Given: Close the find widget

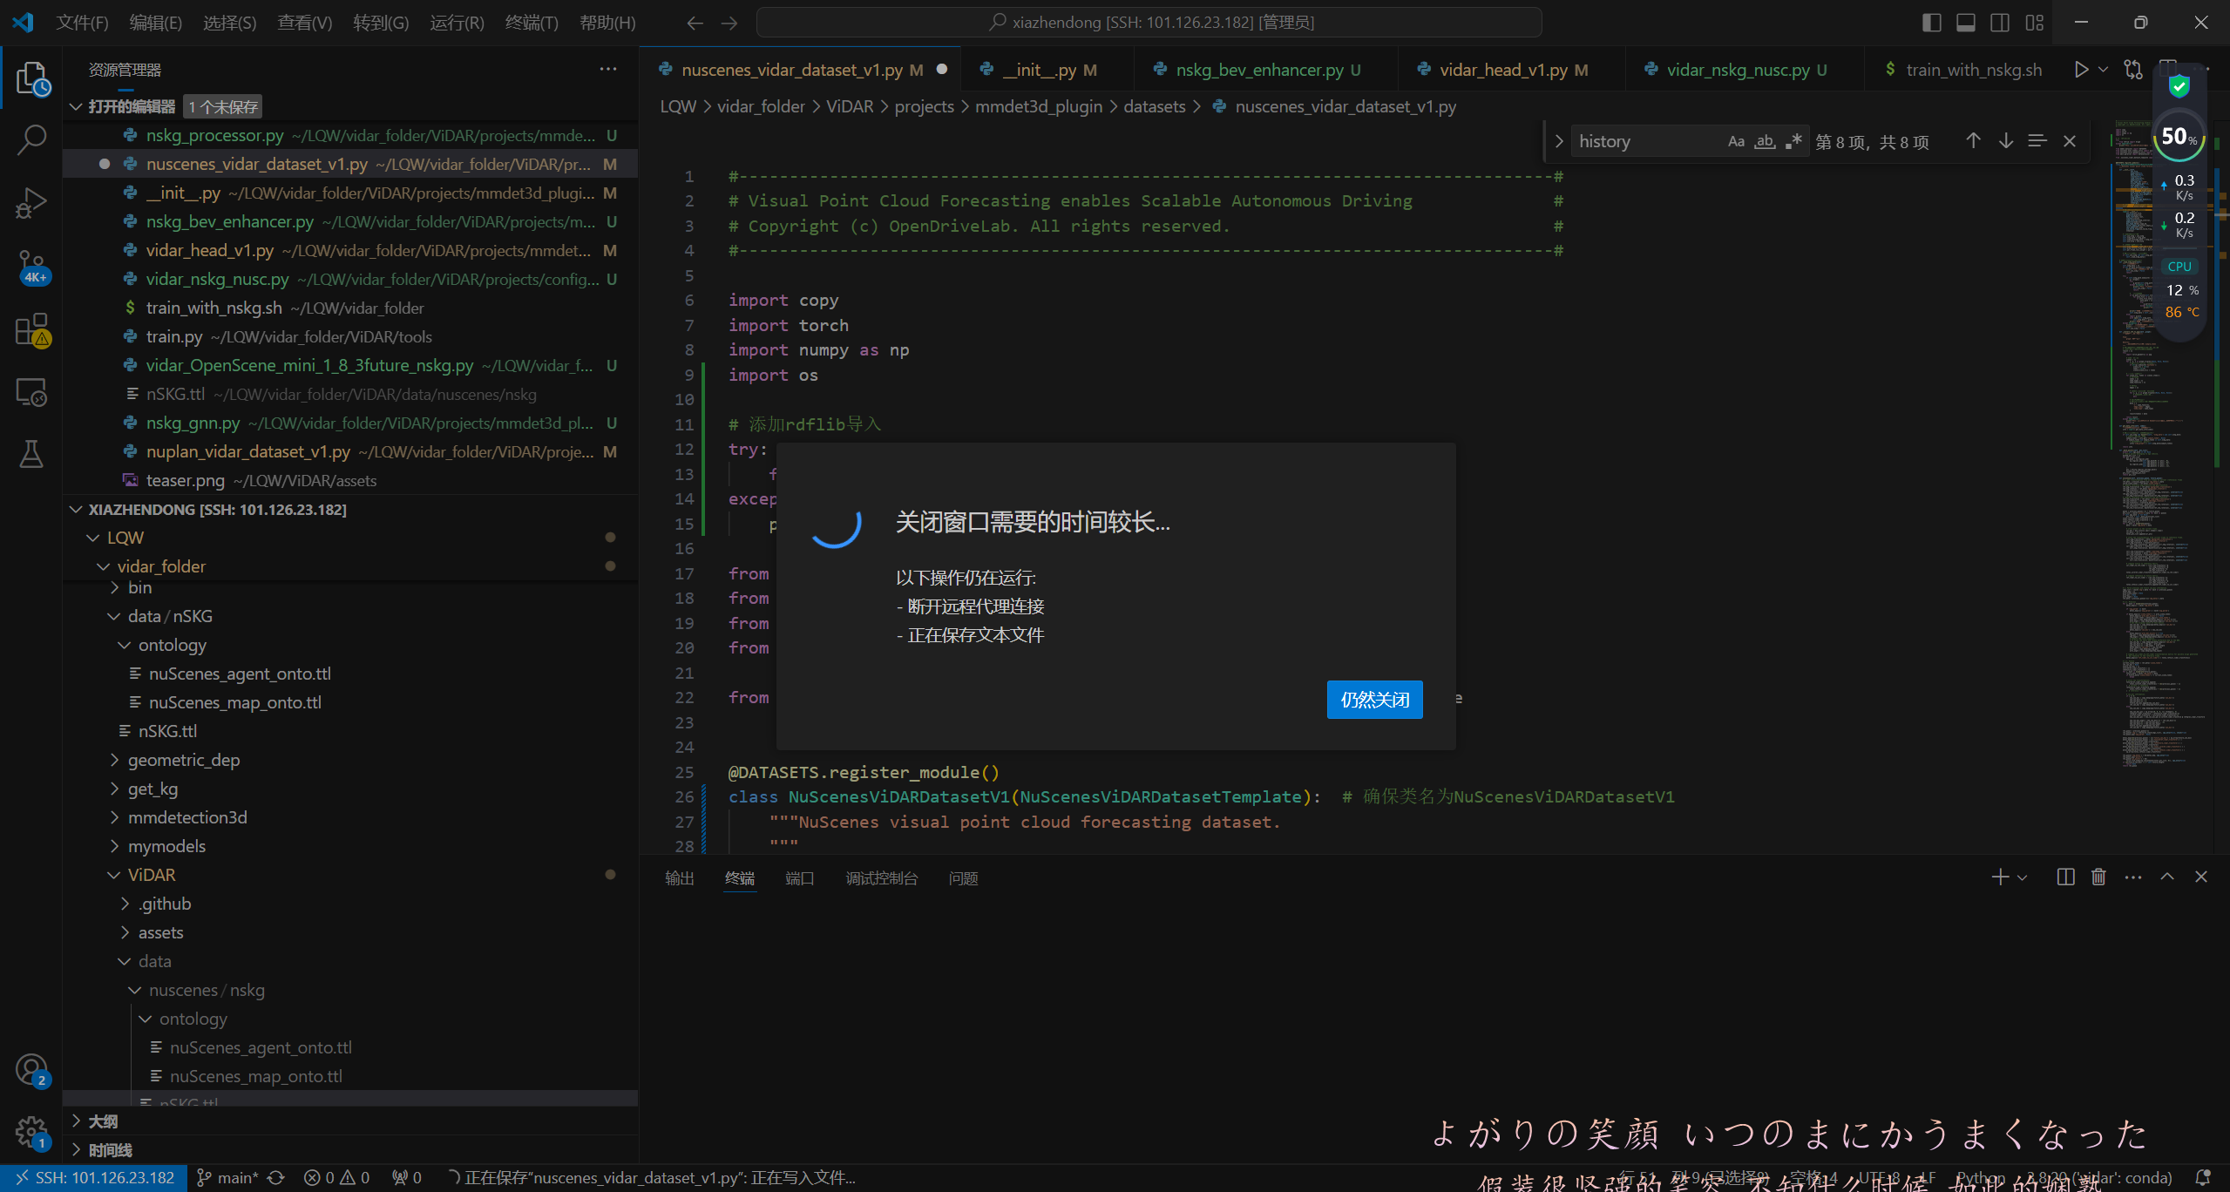Looking at the screenshot, I should click(x=2070, y=141).
